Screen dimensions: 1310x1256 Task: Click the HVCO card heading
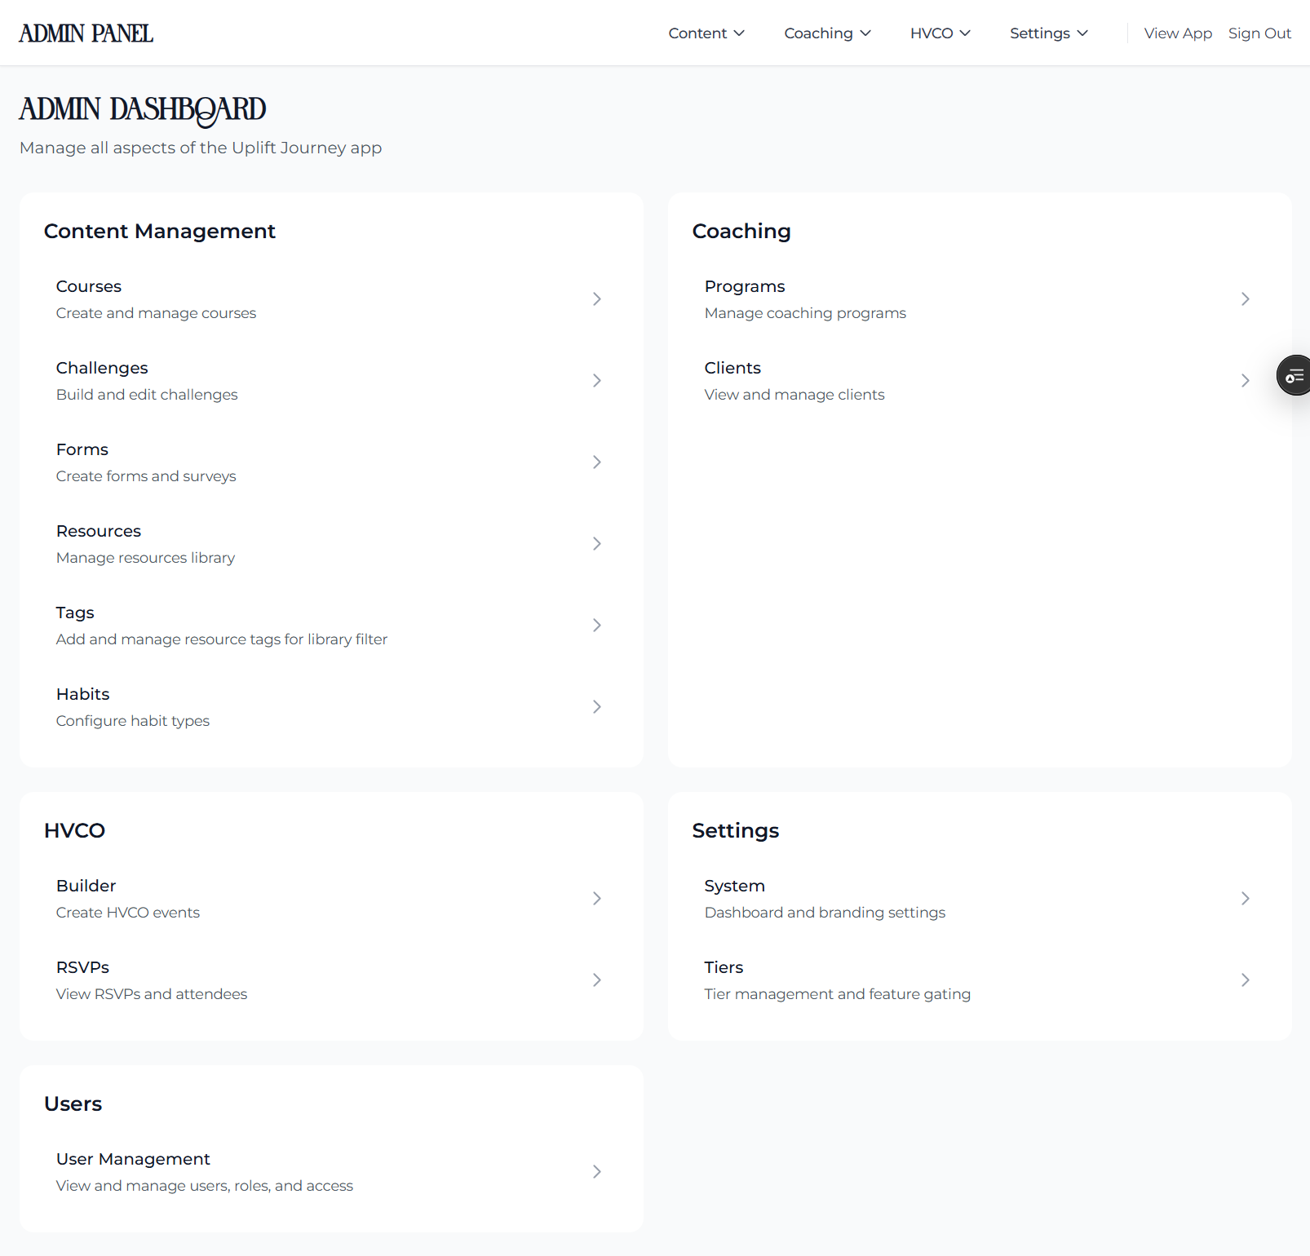pos(74,831)
